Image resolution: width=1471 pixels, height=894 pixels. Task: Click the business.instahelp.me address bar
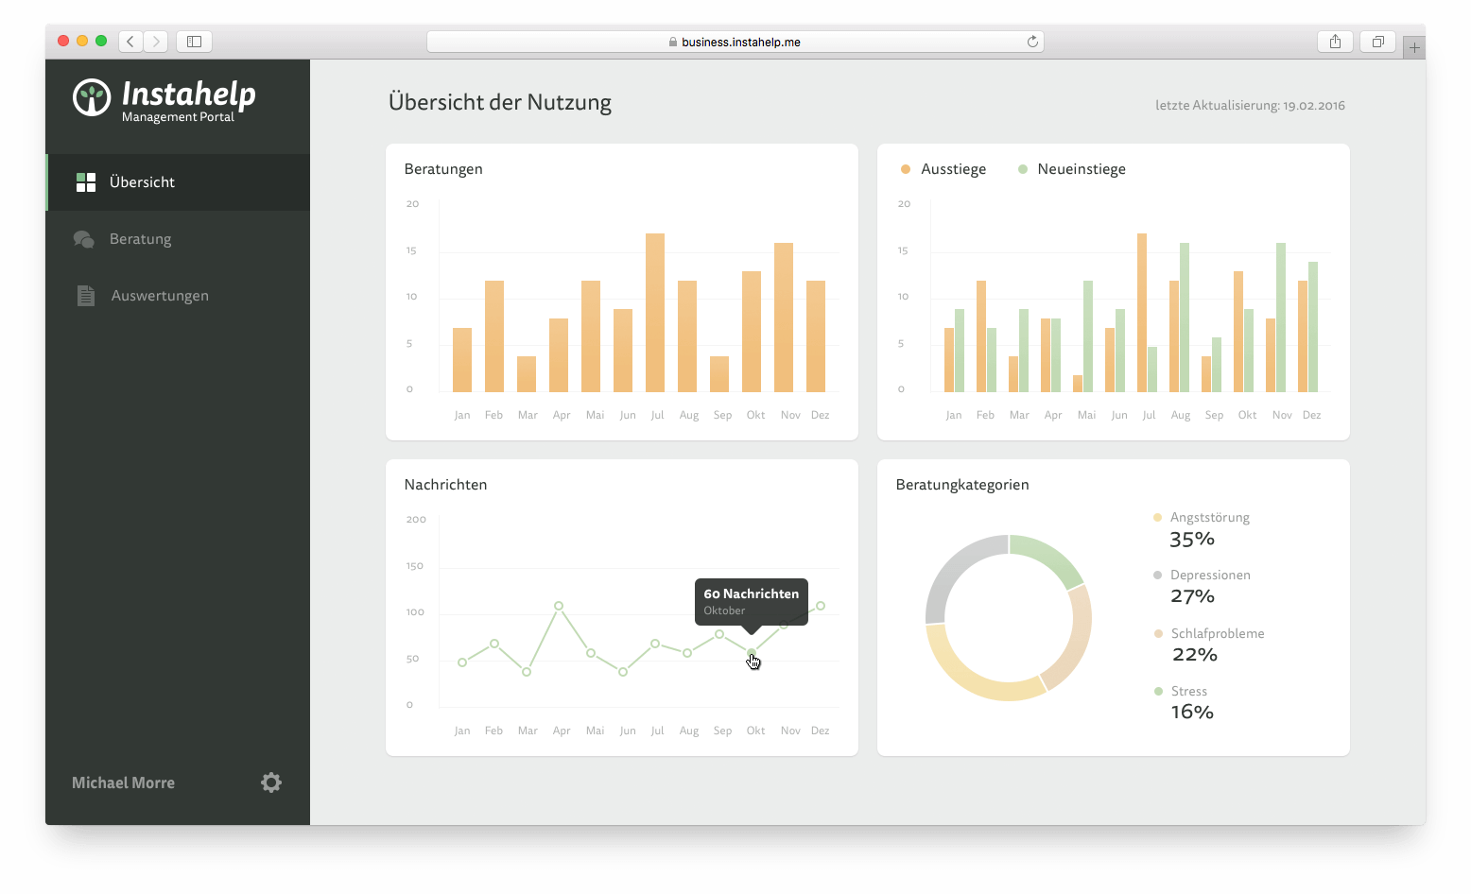[x=735, y=42]
